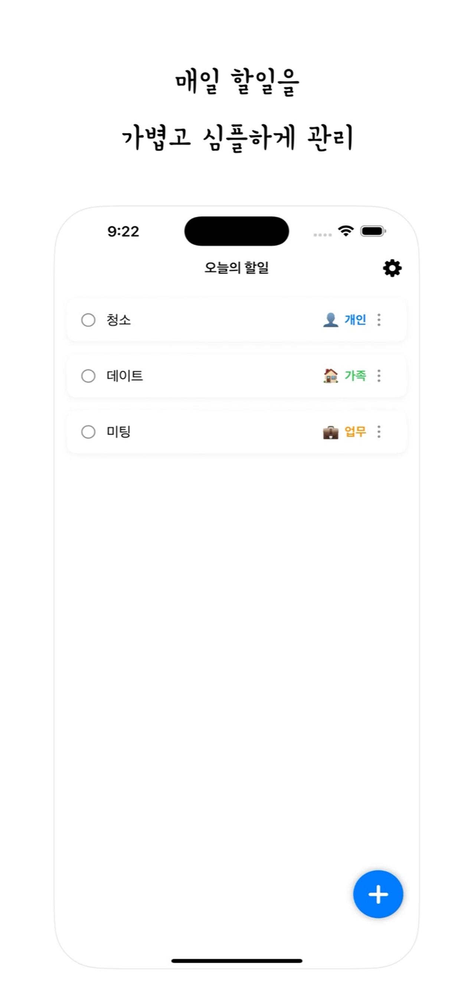Select the 개인 category label
The width and height of the screenshot is (461, 998).
tap(355, 320)
